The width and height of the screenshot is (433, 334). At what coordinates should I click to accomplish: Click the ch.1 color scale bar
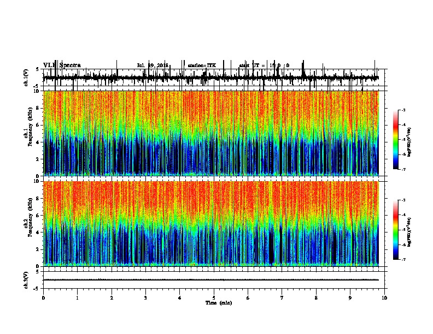coord(396,140)
